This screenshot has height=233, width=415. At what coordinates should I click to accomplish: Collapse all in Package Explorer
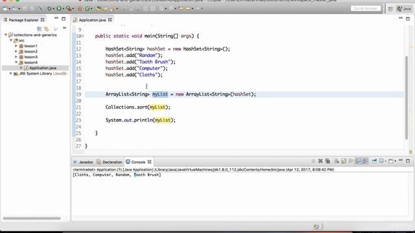[39, 28]
